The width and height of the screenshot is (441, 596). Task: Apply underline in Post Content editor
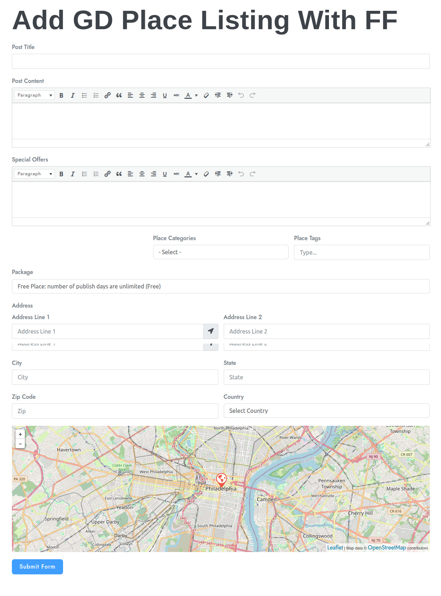(x=165, y=96)
